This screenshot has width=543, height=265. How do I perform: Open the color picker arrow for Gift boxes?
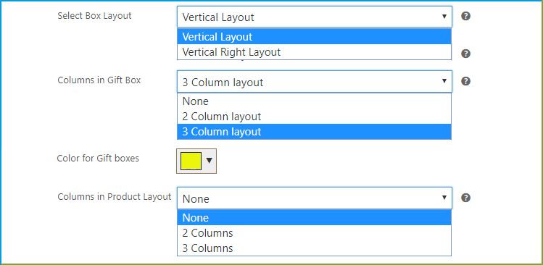[210, 161]
